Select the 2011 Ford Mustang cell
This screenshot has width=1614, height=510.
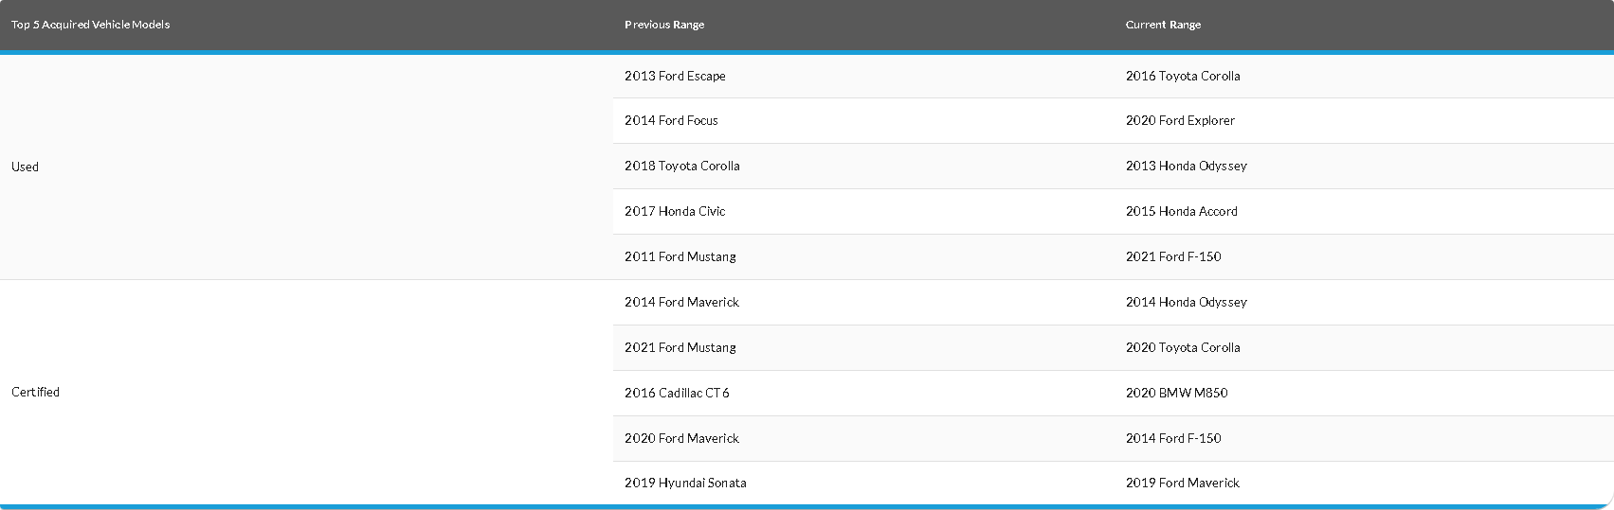(x=680, y=256)
